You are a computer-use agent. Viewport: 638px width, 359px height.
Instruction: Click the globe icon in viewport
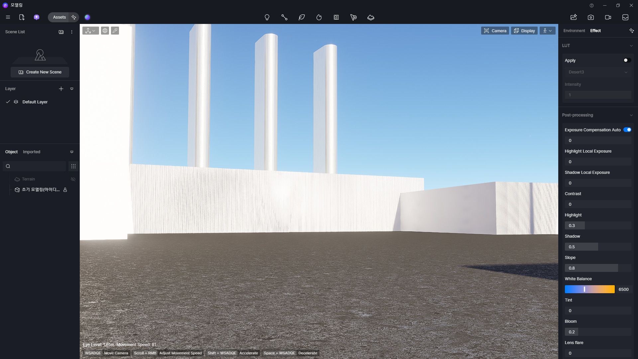tap(105, 31)
